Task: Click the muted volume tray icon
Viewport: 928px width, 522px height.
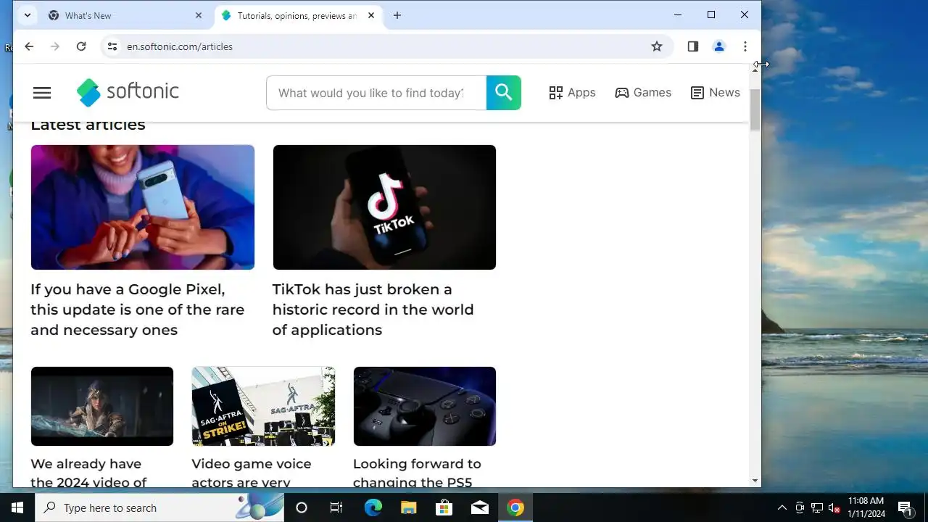Action: pos(834,507)
